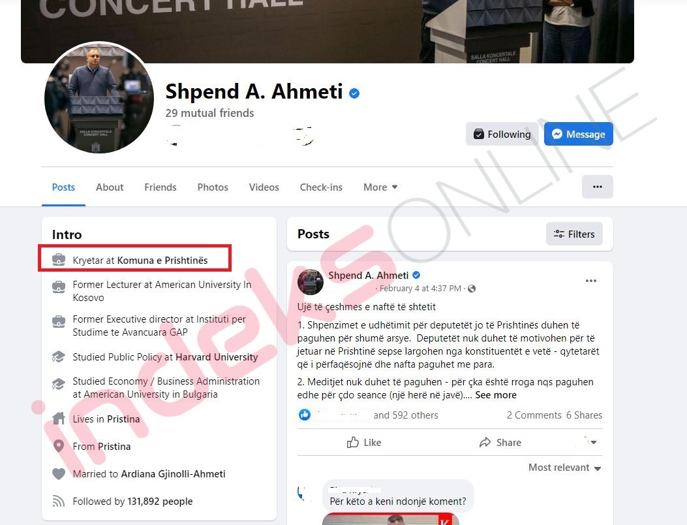The image size is (687, 525).
Task: Open the Filters button in Posts
Action: (x=574, y=234)
